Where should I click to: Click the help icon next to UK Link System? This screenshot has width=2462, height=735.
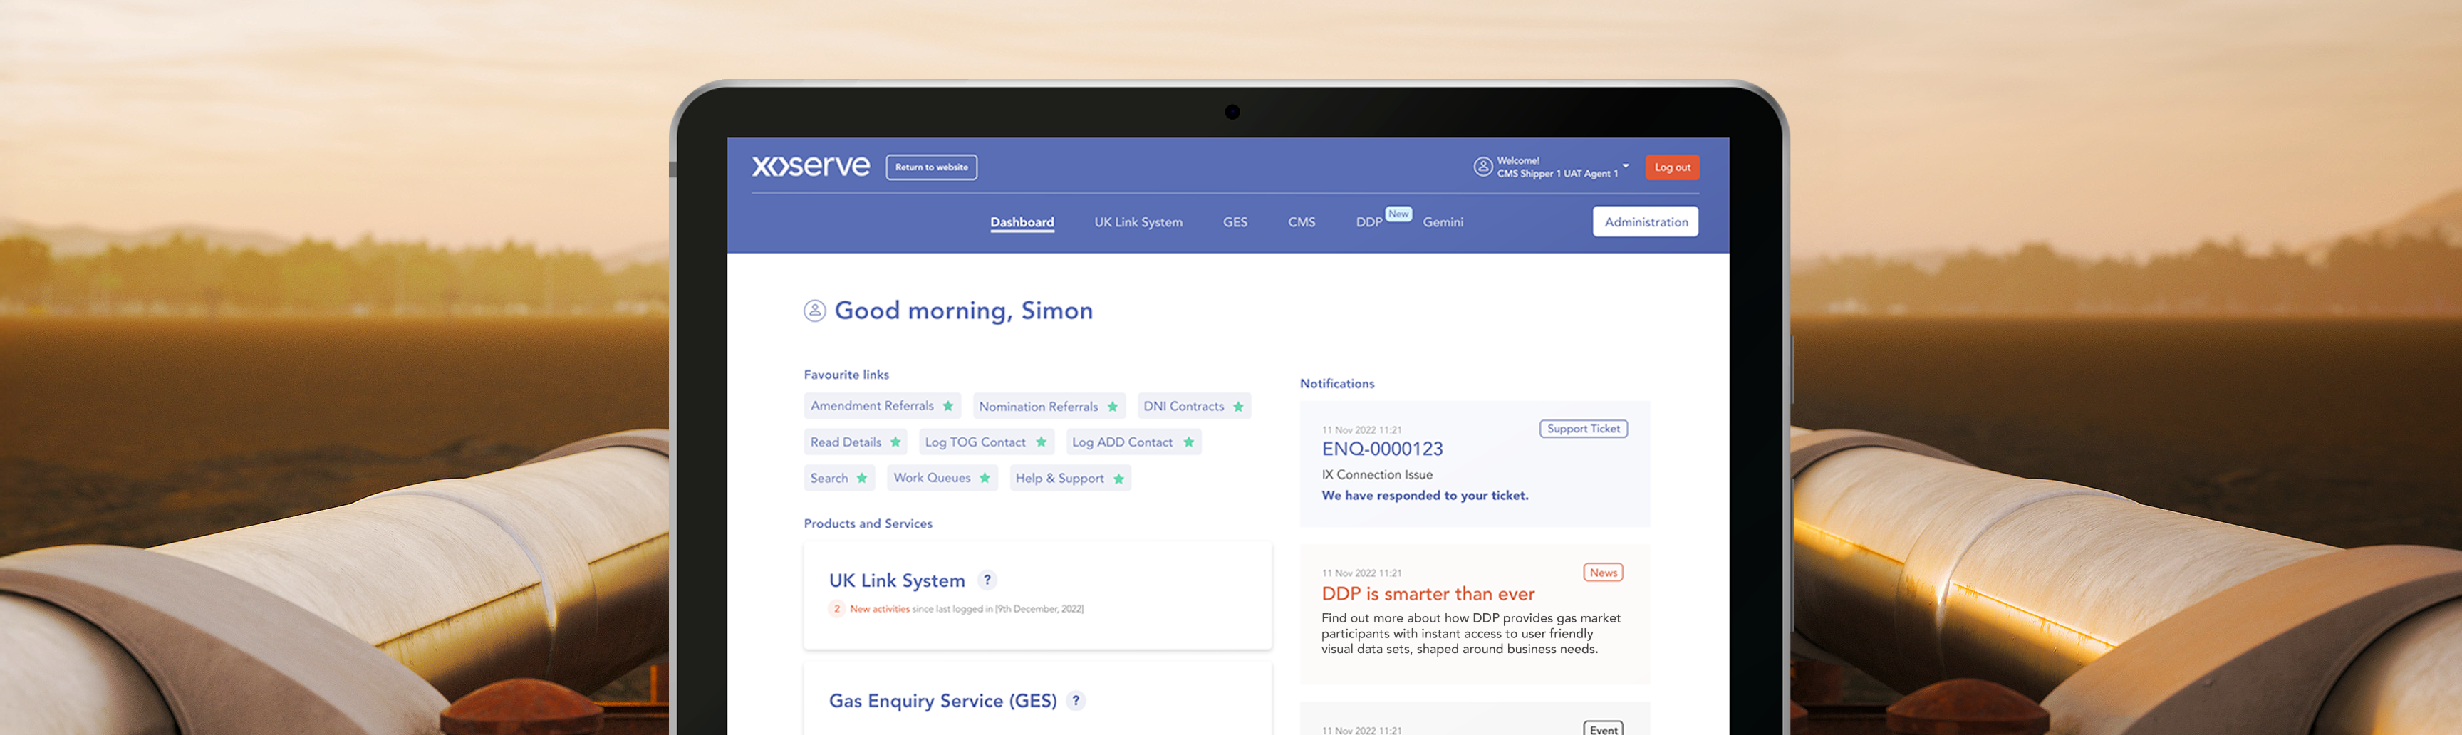tap(987, 580)
